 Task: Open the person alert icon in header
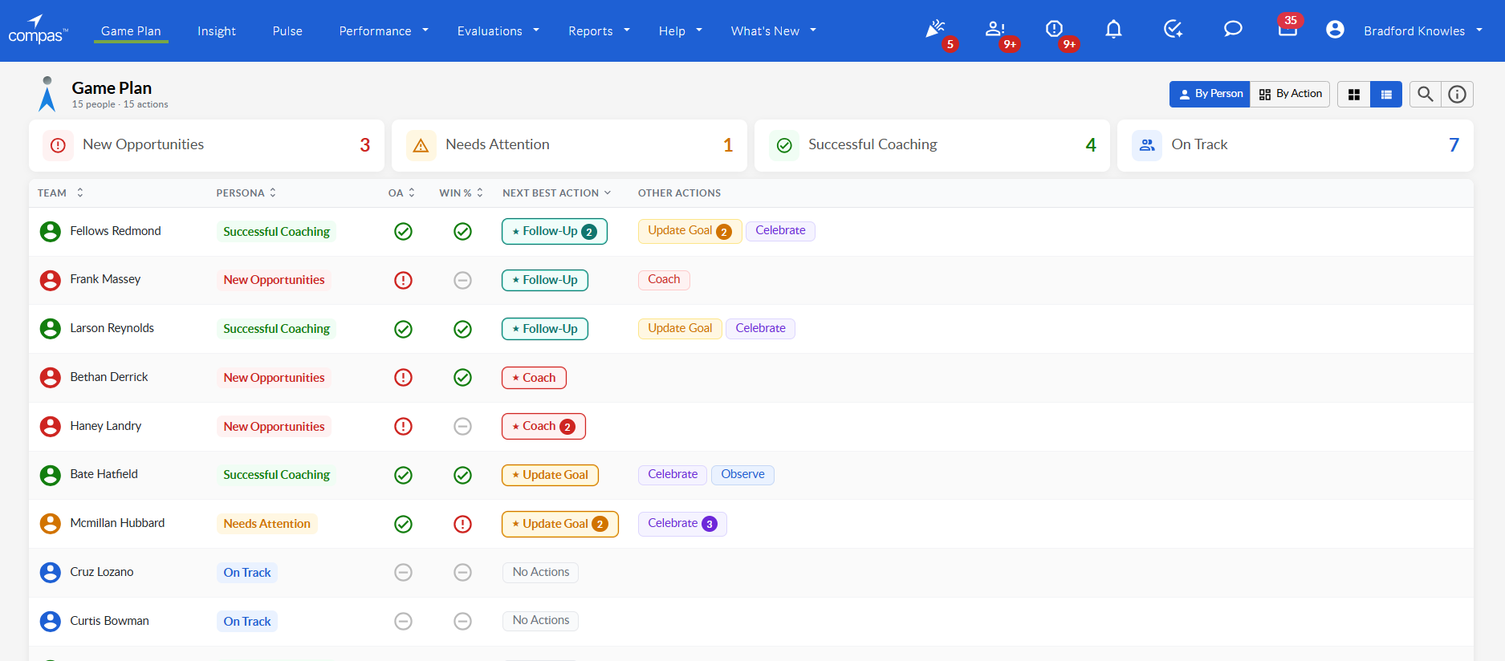pyautogui.click(x=995, y=30)
